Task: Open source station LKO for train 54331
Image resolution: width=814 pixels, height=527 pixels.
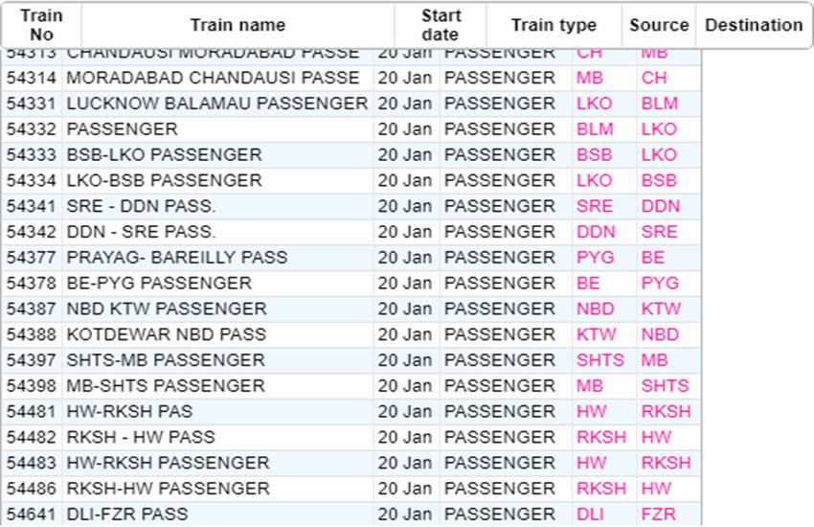Action: [x=594, y=103]
